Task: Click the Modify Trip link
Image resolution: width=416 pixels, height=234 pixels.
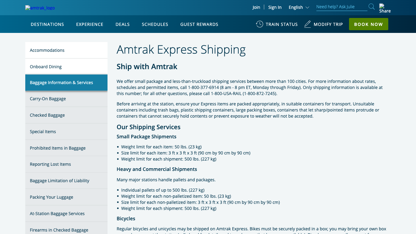Action: [x=328, y=24]
